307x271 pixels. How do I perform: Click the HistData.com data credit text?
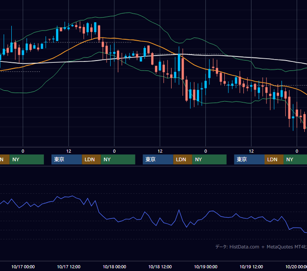click(x=244, y=247)
